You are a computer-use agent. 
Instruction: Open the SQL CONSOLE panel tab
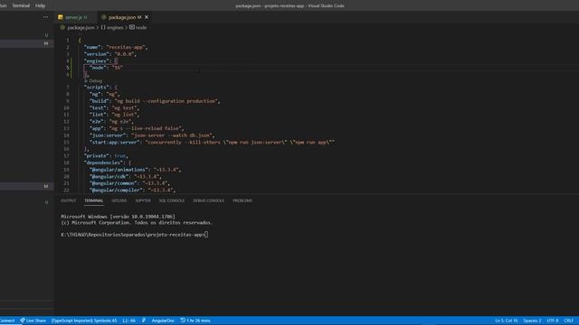point(172,200)
